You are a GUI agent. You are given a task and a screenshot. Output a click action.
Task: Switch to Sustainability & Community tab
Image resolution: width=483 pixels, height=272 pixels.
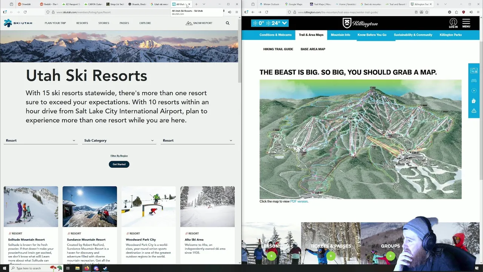pyautogui.click(x=413, y=35)
